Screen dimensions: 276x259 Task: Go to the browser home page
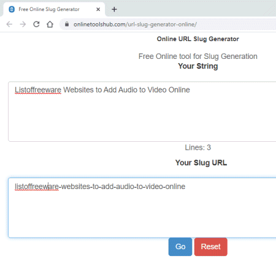50,25
